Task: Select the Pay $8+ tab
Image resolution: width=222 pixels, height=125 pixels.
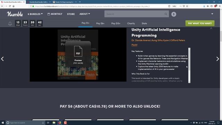Action: coord(100,23)
